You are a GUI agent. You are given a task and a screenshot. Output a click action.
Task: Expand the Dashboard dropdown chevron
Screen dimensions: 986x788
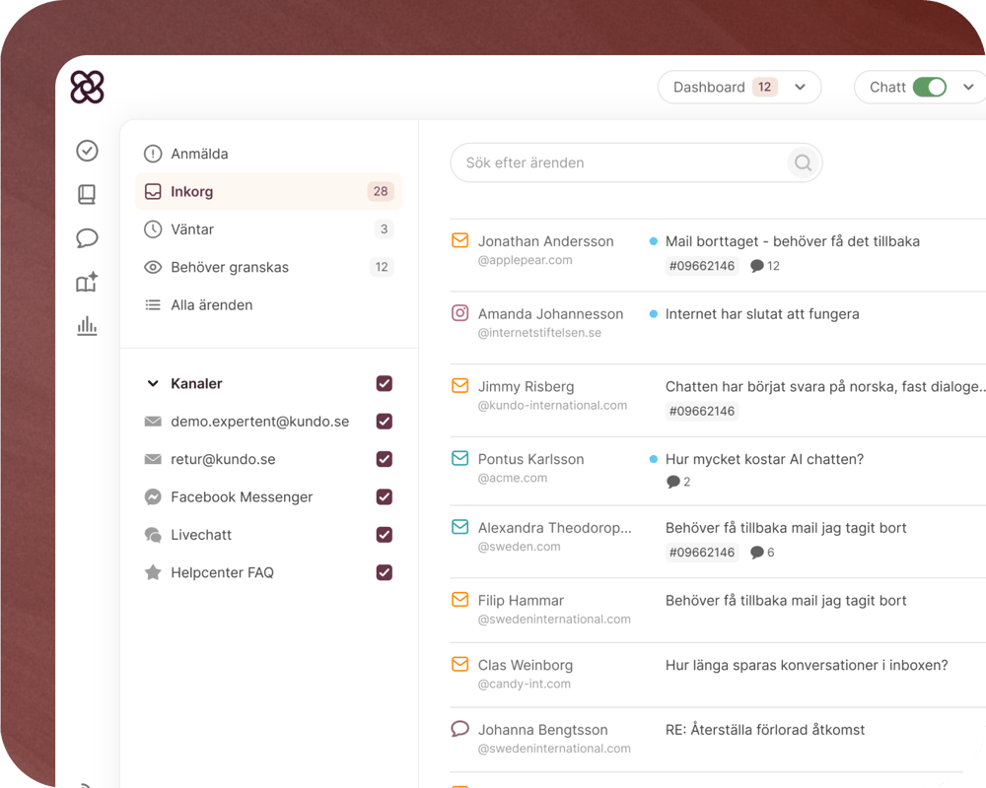tap(800, 88)
